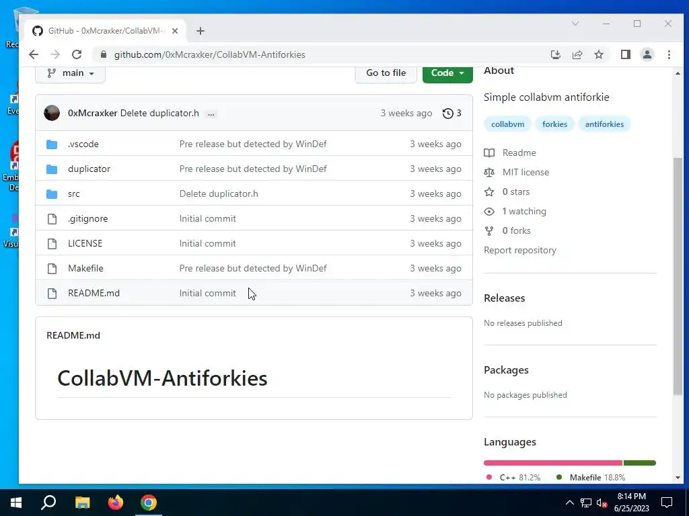Click the page vertical scrollbar thumb
Viewport: 689px width, 516px height.
click(x=678, y=275)
